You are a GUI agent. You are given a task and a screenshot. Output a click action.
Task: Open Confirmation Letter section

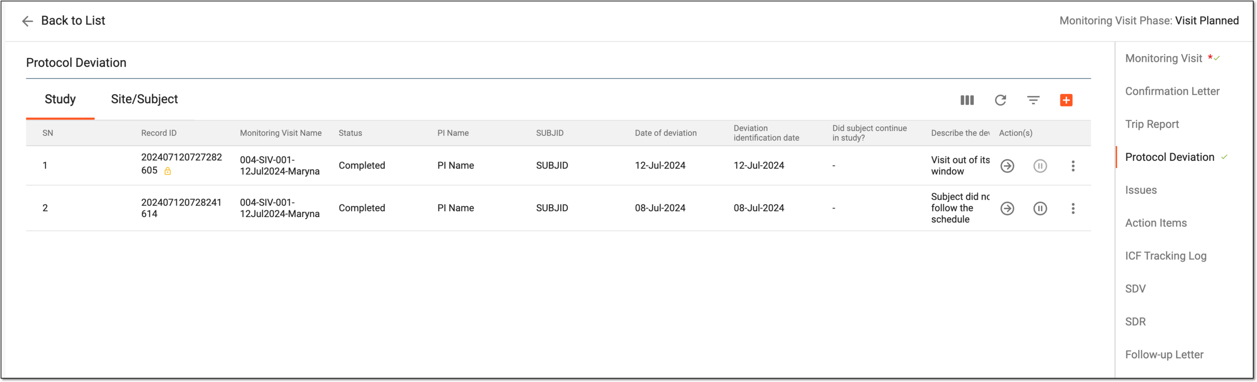(x=1172, y=91)
